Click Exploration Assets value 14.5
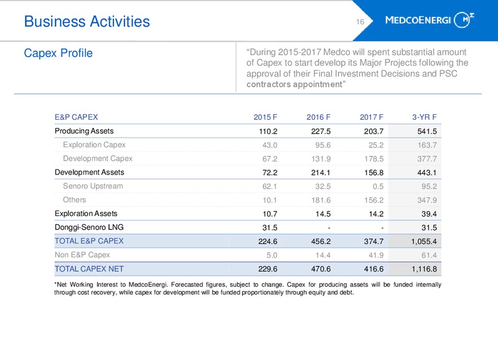Image resolution: width=498 pixels, height=344 pixels. click(323, 214)
